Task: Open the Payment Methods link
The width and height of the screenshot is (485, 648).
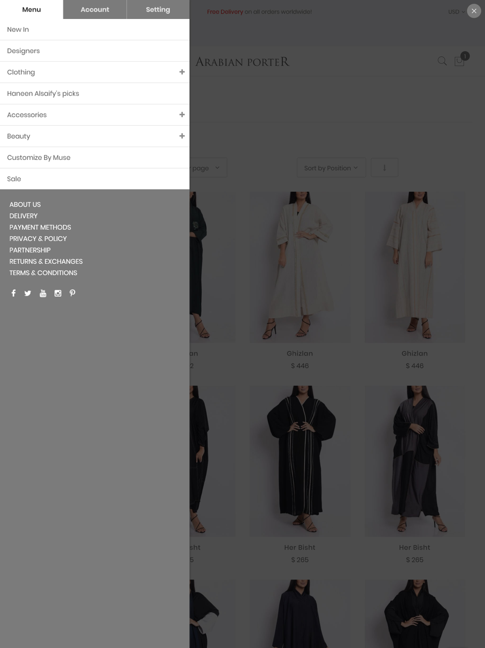Action: [x=40, y=227]
